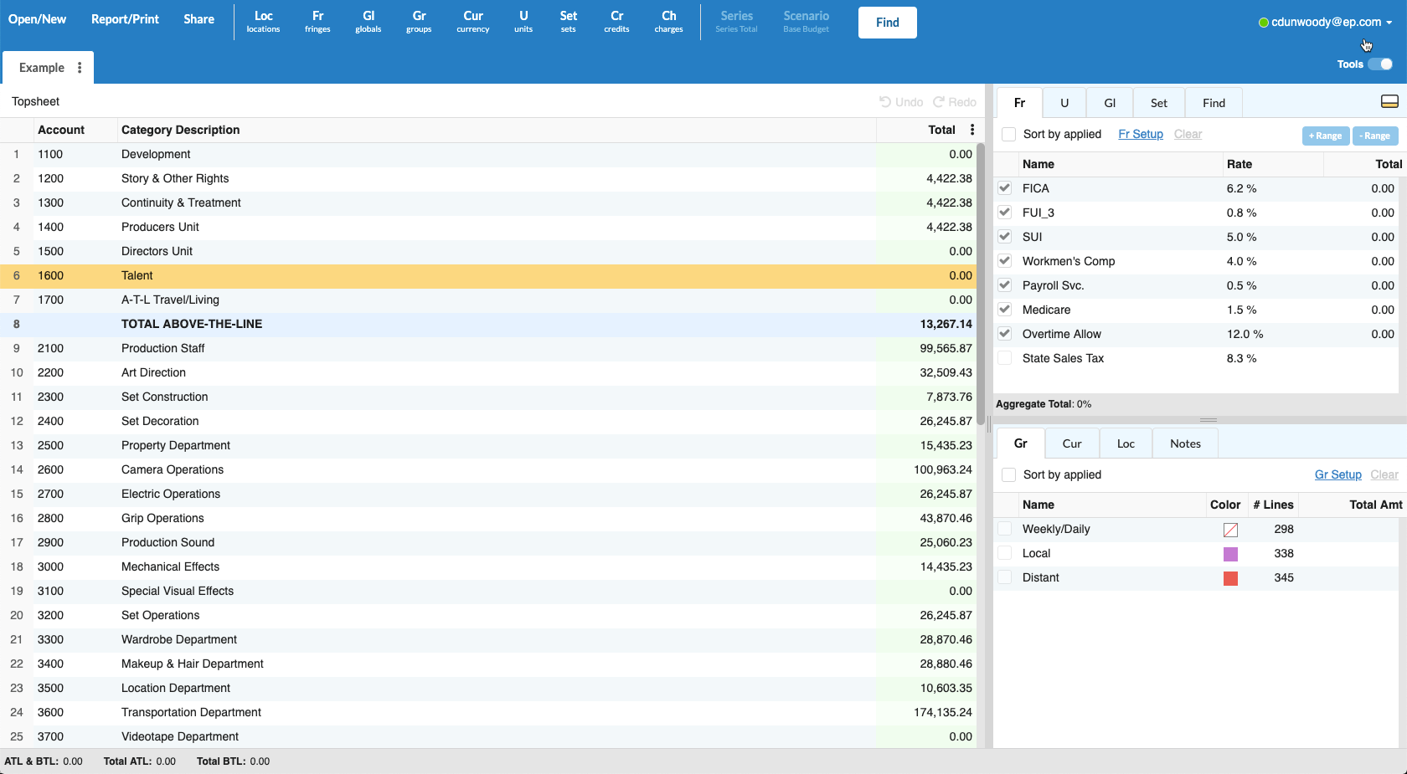Check the State Sales Tax fringe

coord(1005,358)
